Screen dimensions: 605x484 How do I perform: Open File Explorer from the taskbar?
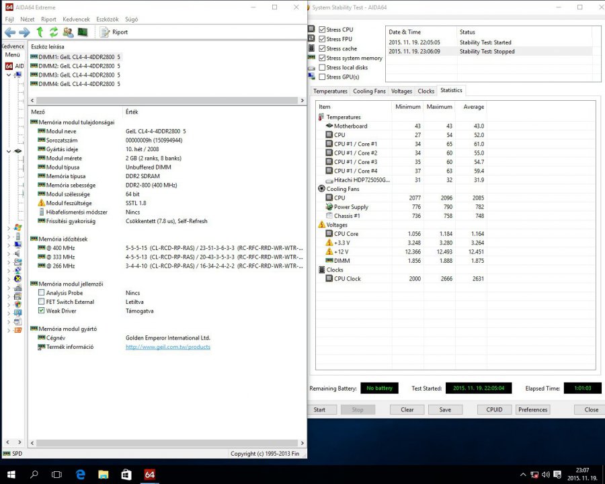pos(104,475)
